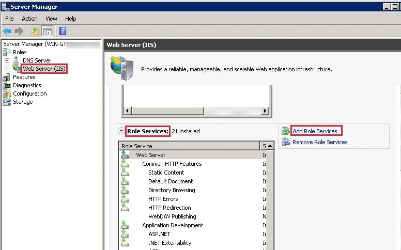Select DNS Server in the tree
This screenshot has width=401, height=250.
click(x=37, y=60)
